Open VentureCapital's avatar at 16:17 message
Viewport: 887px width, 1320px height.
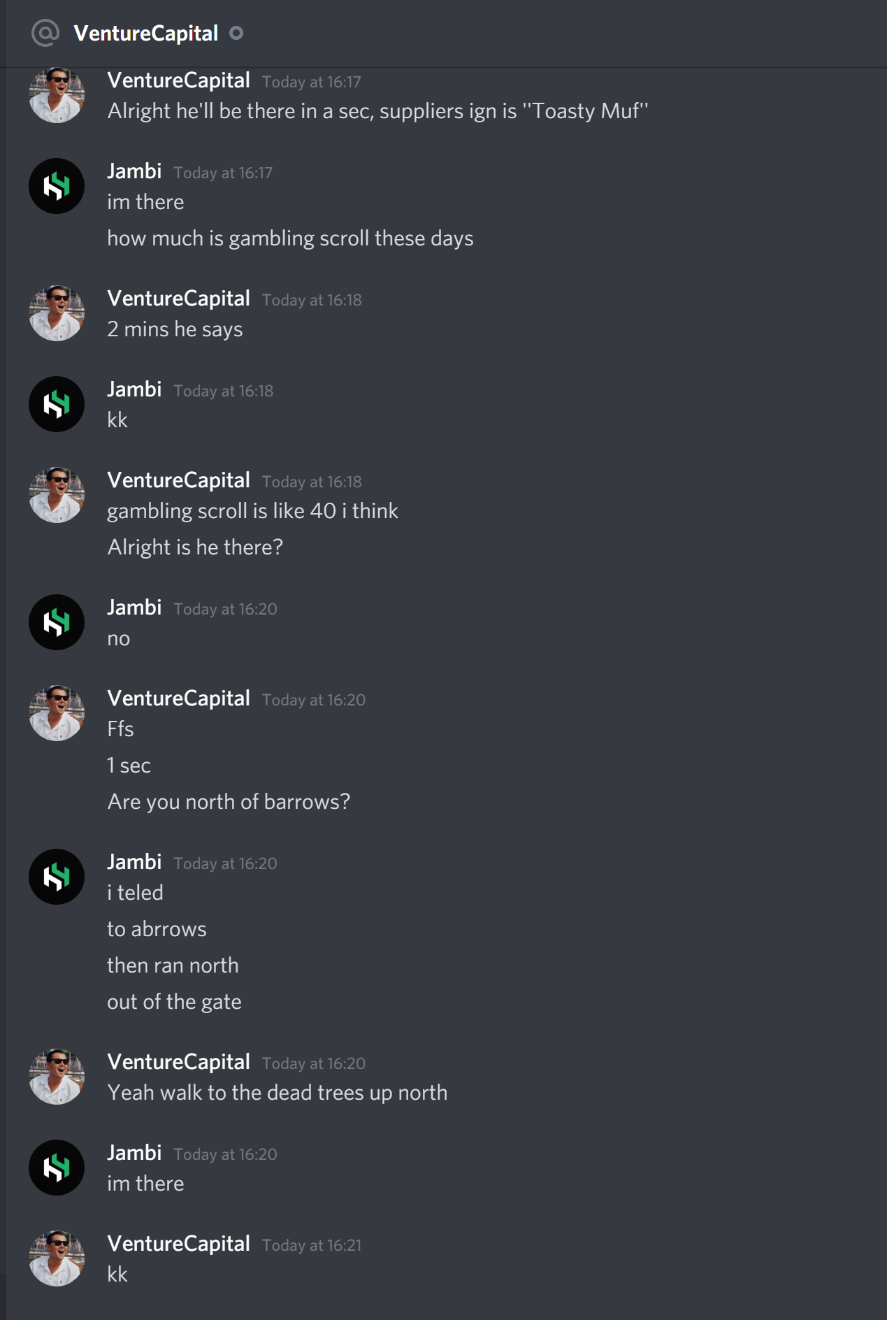(57, 95)
